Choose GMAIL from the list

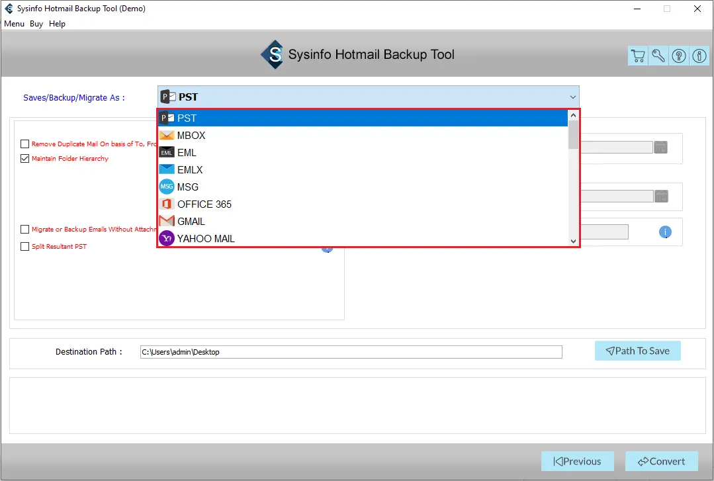coord(363,221)
